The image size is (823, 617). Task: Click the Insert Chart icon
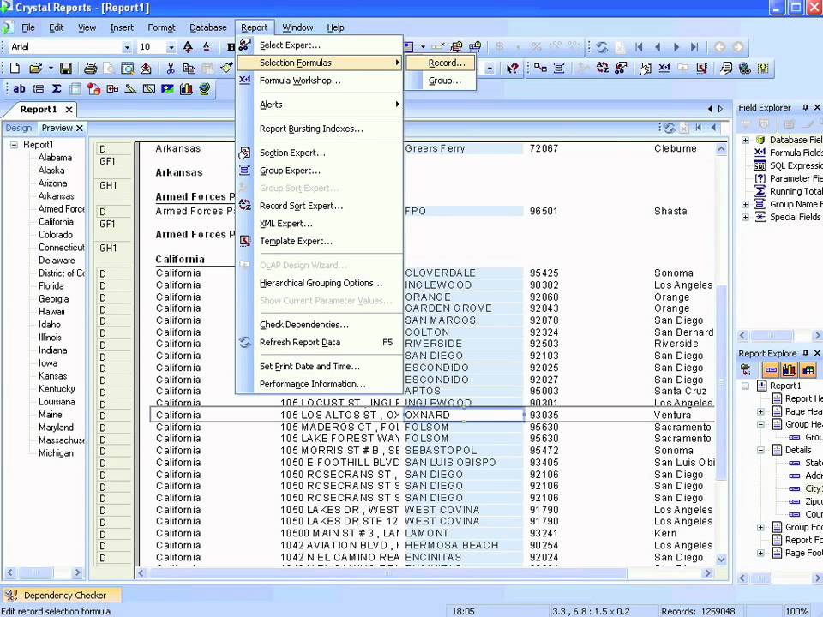point(186,88)
